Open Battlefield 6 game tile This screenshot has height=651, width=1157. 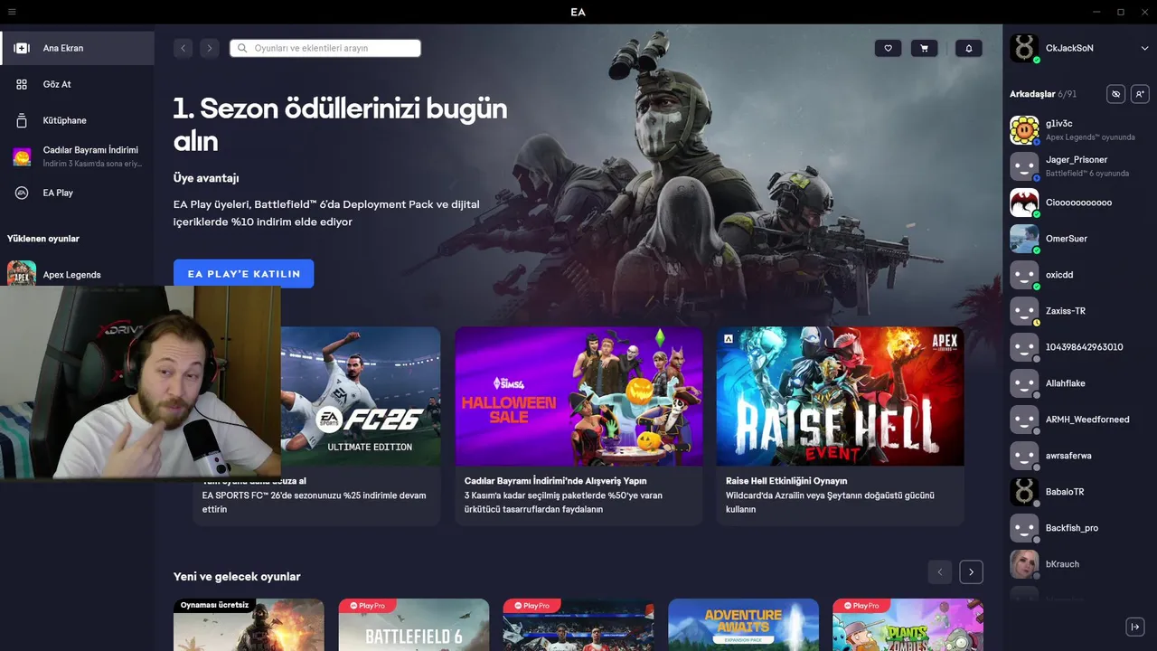point(414,625)
